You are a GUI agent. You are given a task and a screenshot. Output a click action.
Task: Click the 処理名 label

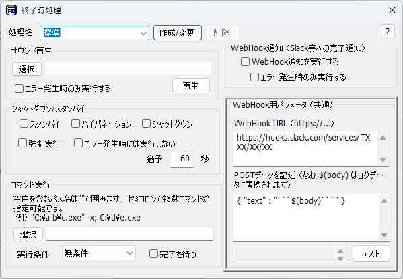point(21,32)
